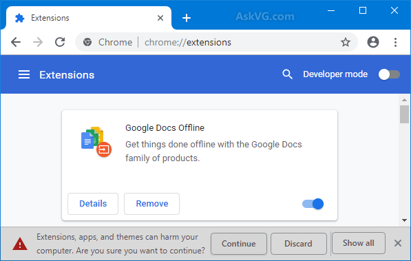Open the user profile avatar menu
The width and height of the screenshot is (411, 261).
373,42
